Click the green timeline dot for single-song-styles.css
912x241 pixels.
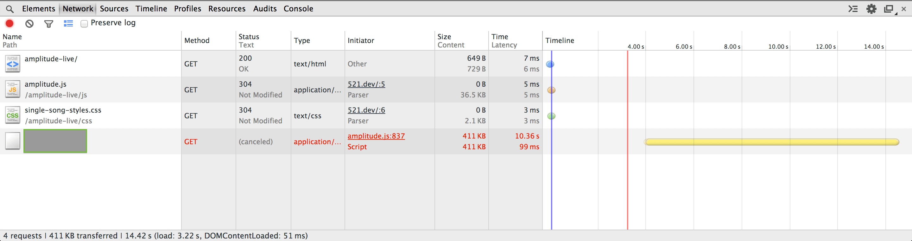(551, 116)
